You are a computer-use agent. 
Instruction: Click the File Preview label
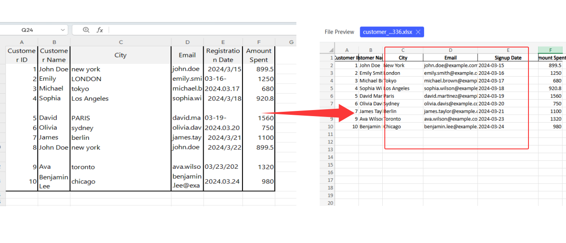339,32
